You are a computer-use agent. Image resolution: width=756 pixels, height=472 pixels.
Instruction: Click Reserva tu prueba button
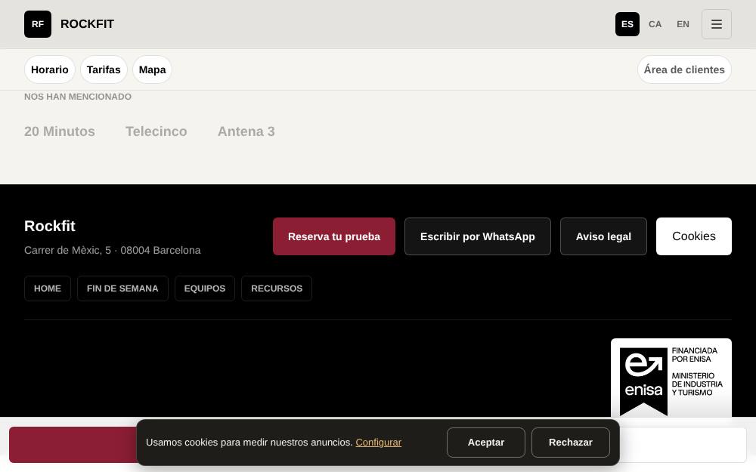[x=334, y=236]
